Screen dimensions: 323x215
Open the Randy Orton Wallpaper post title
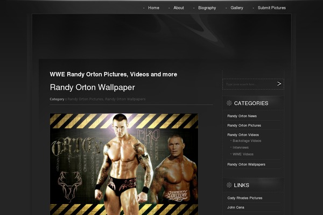[92, 87]
